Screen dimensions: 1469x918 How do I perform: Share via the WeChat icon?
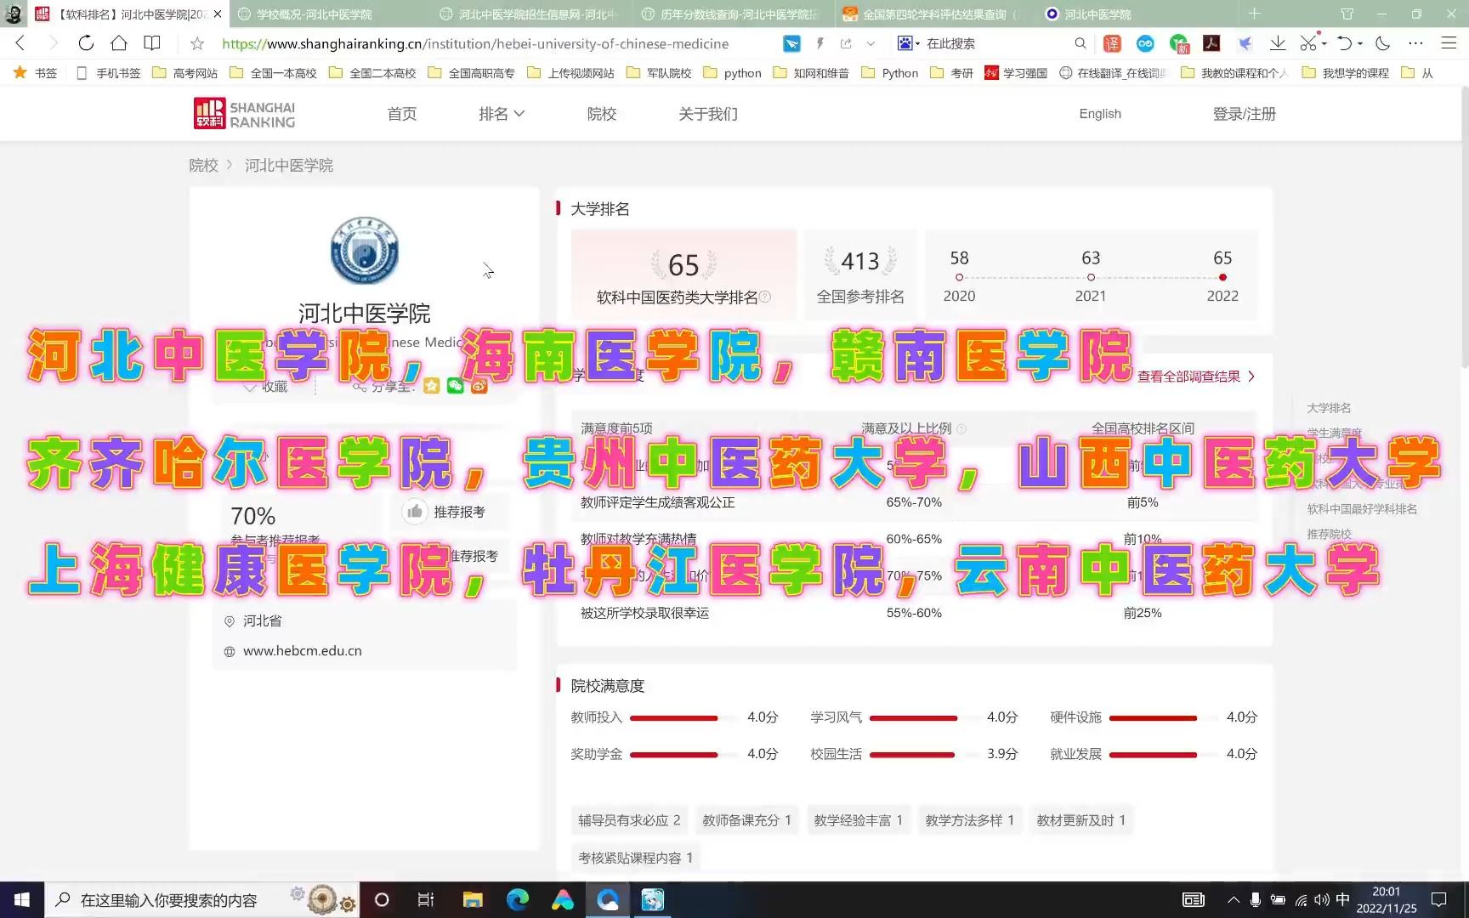click(456, 386)
